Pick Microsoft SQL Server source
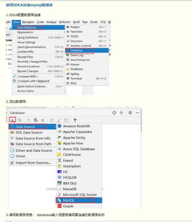Screen dimensions: 192x222 [x=79, y=195]
